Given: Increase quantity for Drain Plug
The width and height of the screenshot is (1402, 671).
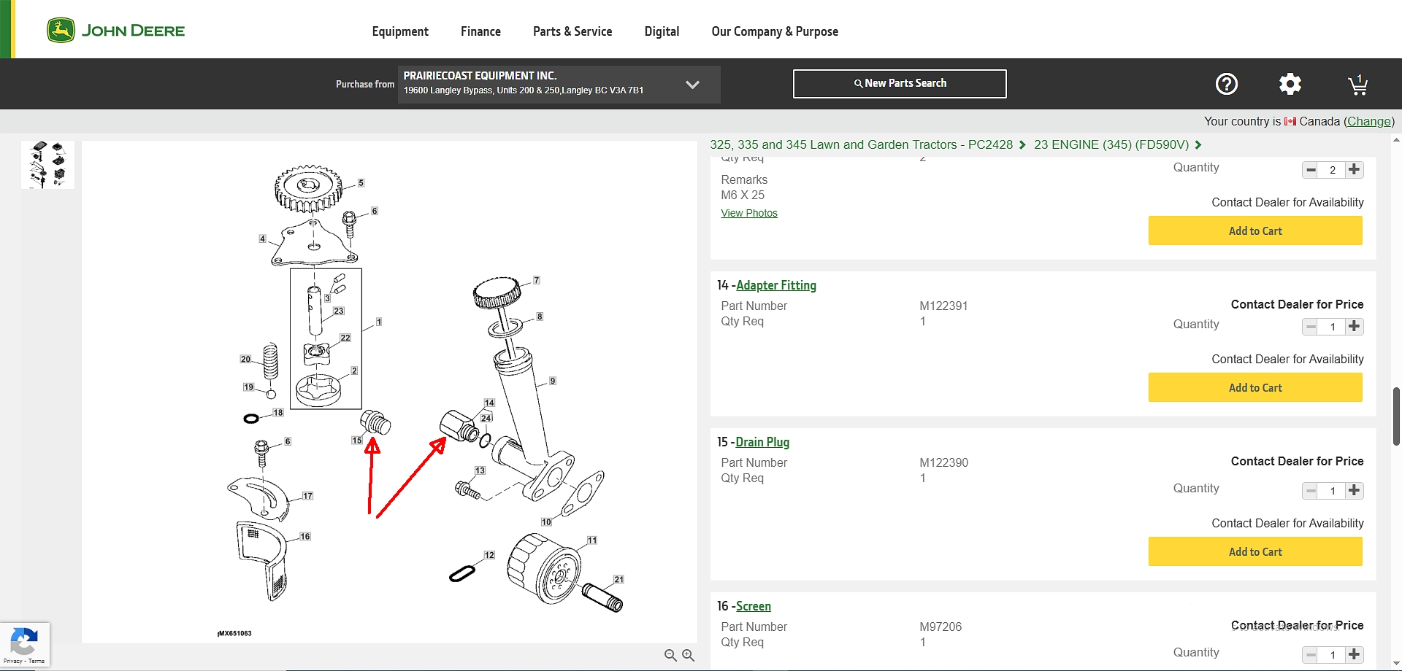Looking at the screenshot, I should click(x=1355, y=490).
